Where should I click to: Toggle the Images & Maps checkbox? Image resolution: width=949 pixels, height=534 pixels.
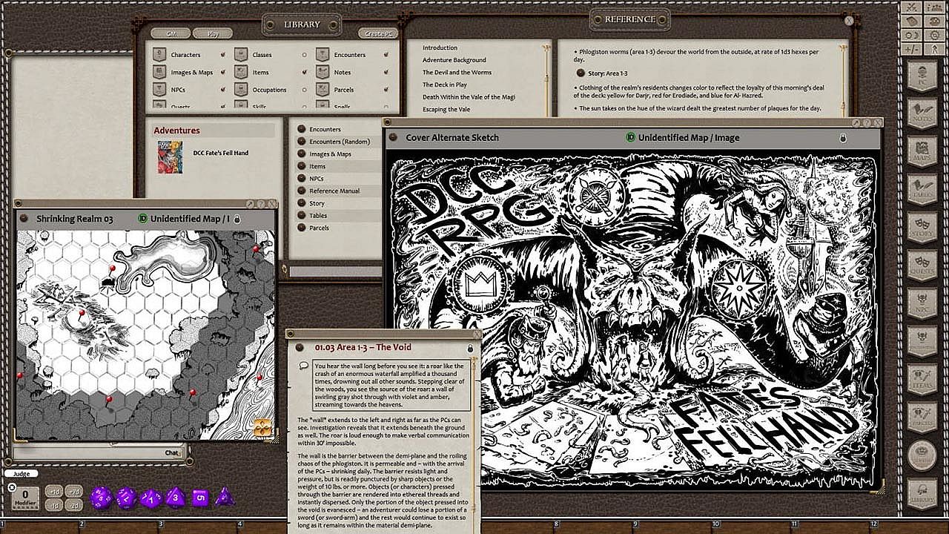pyautogui.click(x=222, y=72)
